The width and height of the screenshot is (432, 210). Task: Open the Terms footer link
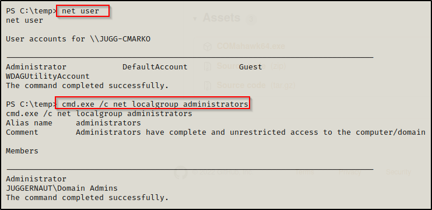[304, 172]
